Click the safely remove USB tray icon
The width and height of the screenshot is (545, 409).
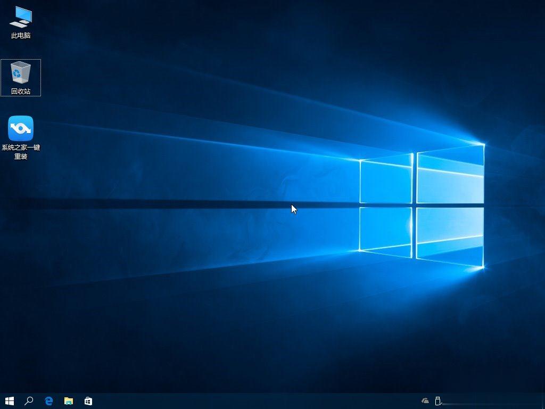point(439,401)
